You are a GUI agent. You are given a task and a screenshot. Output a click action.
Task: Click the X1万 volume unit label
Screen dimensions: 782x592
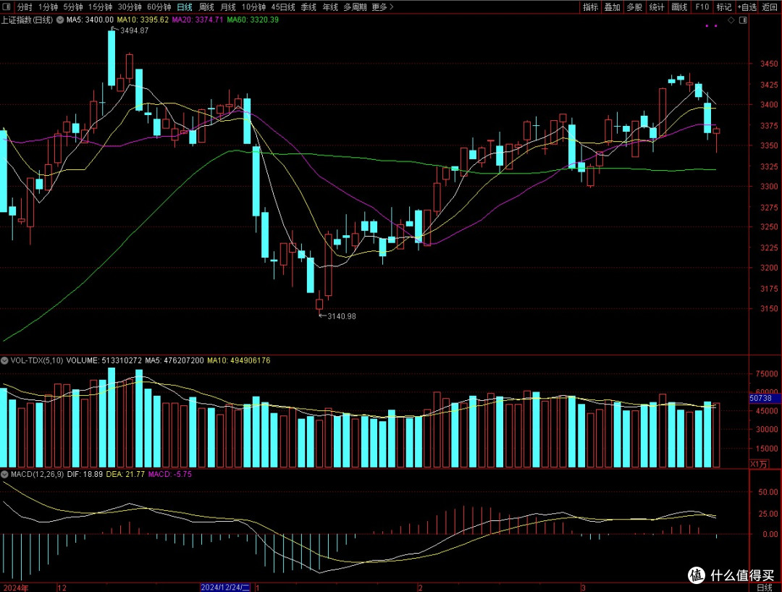click(x=759, y=464)
